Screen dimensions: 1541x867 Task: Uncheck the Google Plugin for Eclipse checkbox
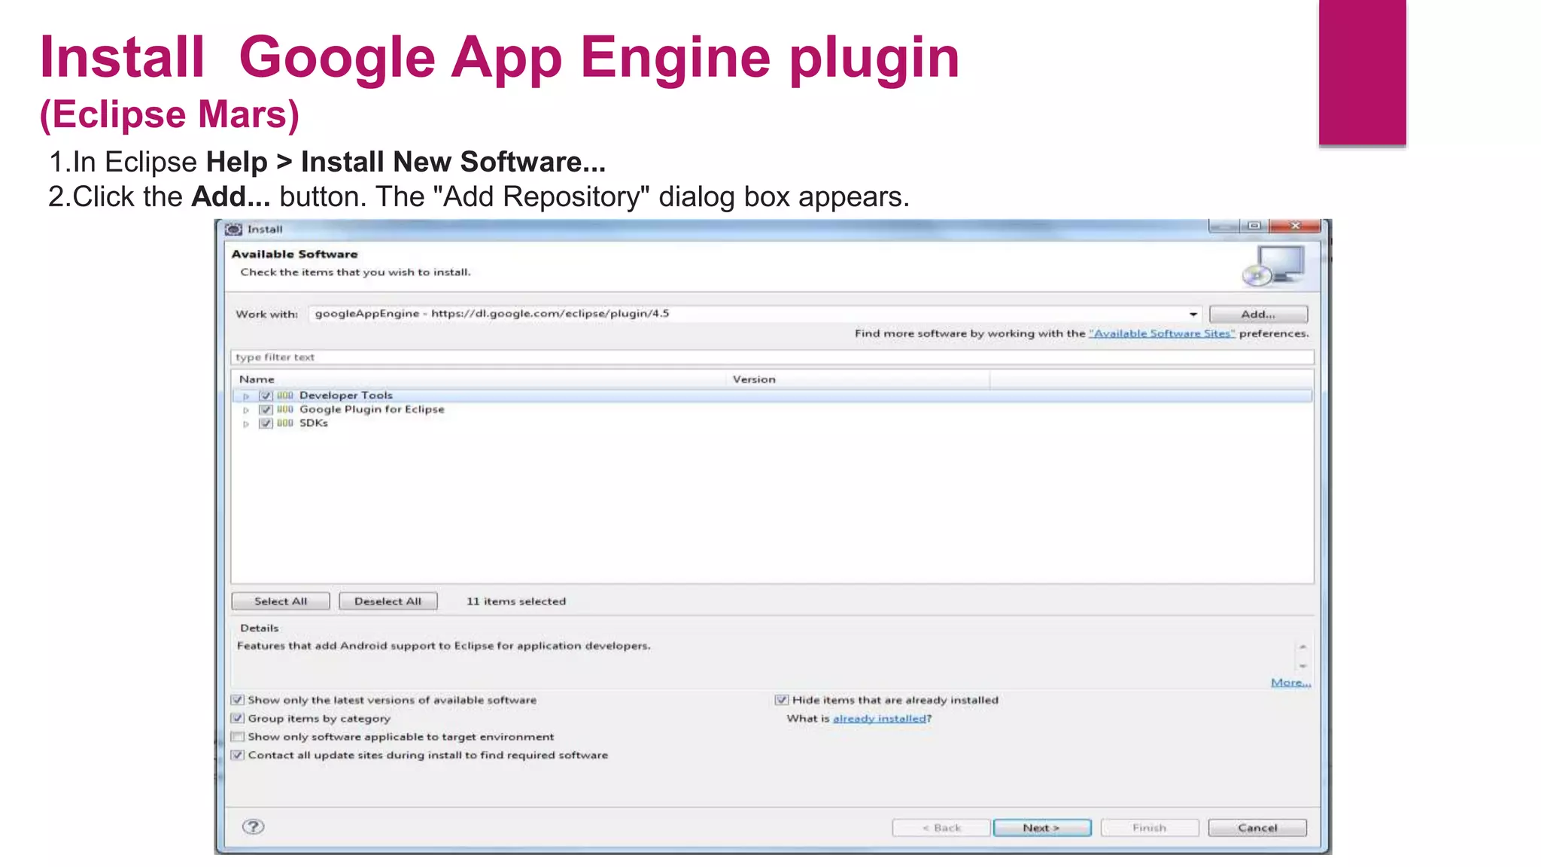(266, 409)
